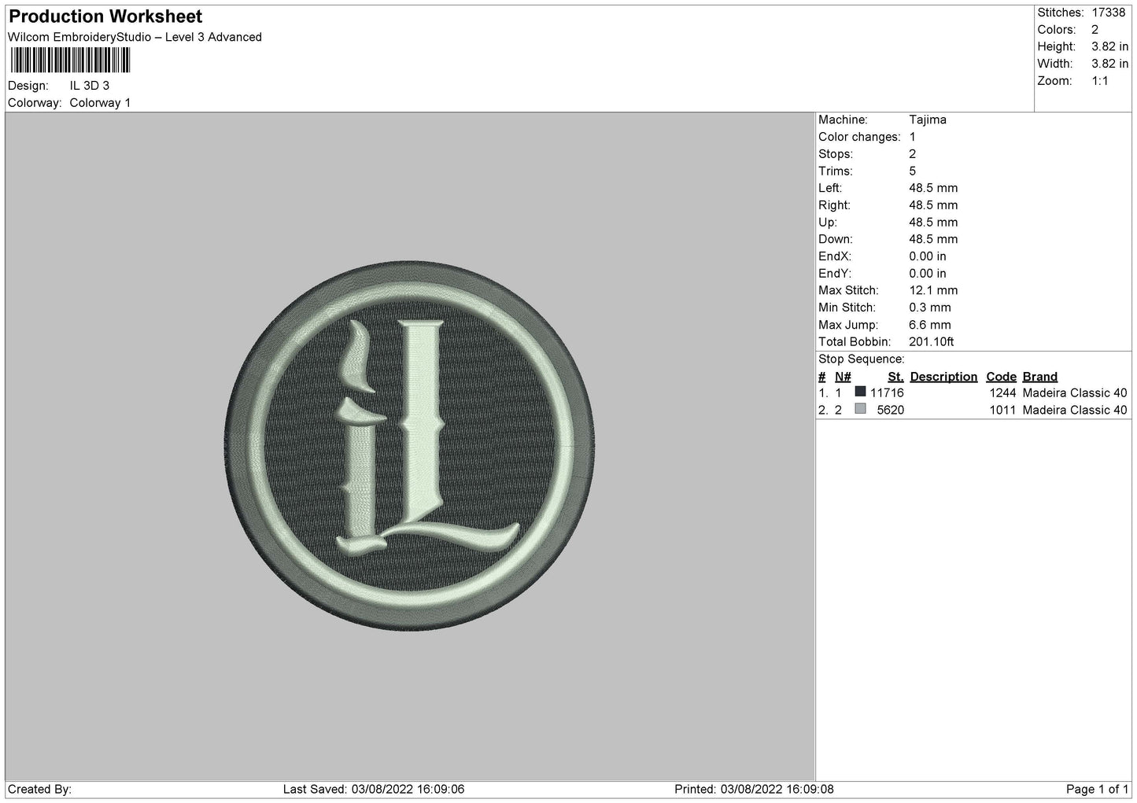
Task: Click the EndY value
Action: coord(928,274)
